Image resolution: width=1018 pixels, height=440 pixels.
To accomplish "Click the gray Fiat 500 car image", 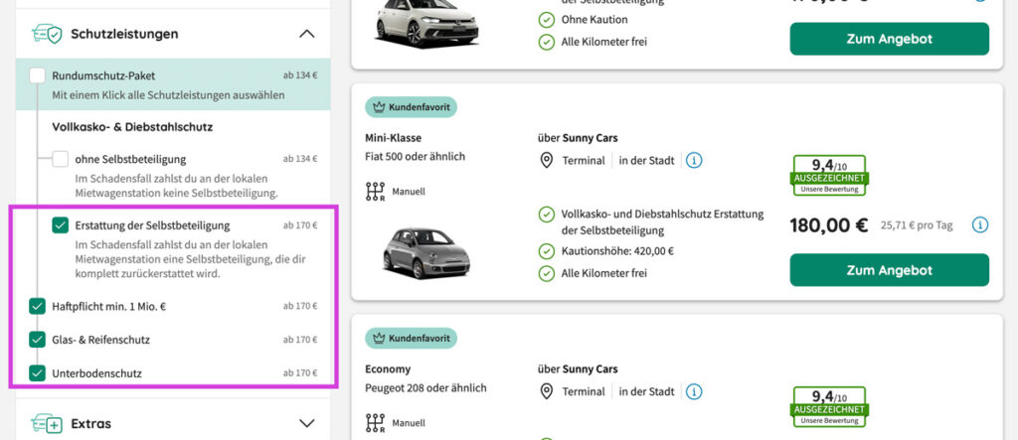I will [x=426, y=252].
